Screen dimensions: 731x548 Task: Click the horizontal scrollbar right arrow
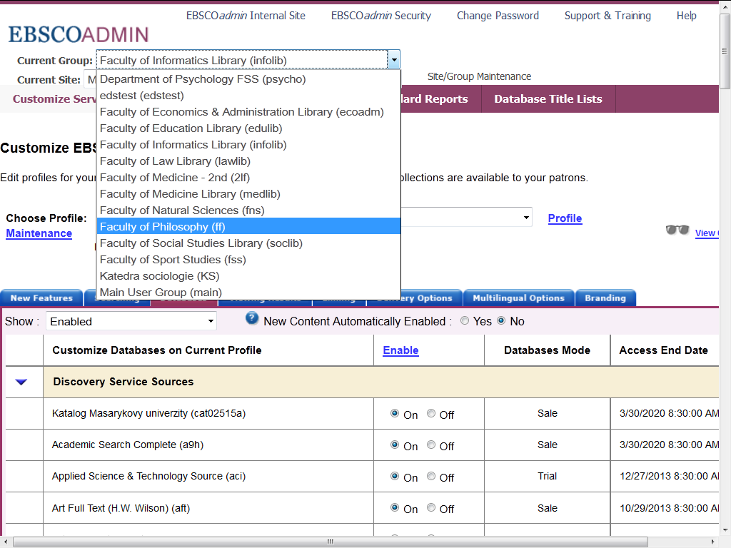click(713, 542)
